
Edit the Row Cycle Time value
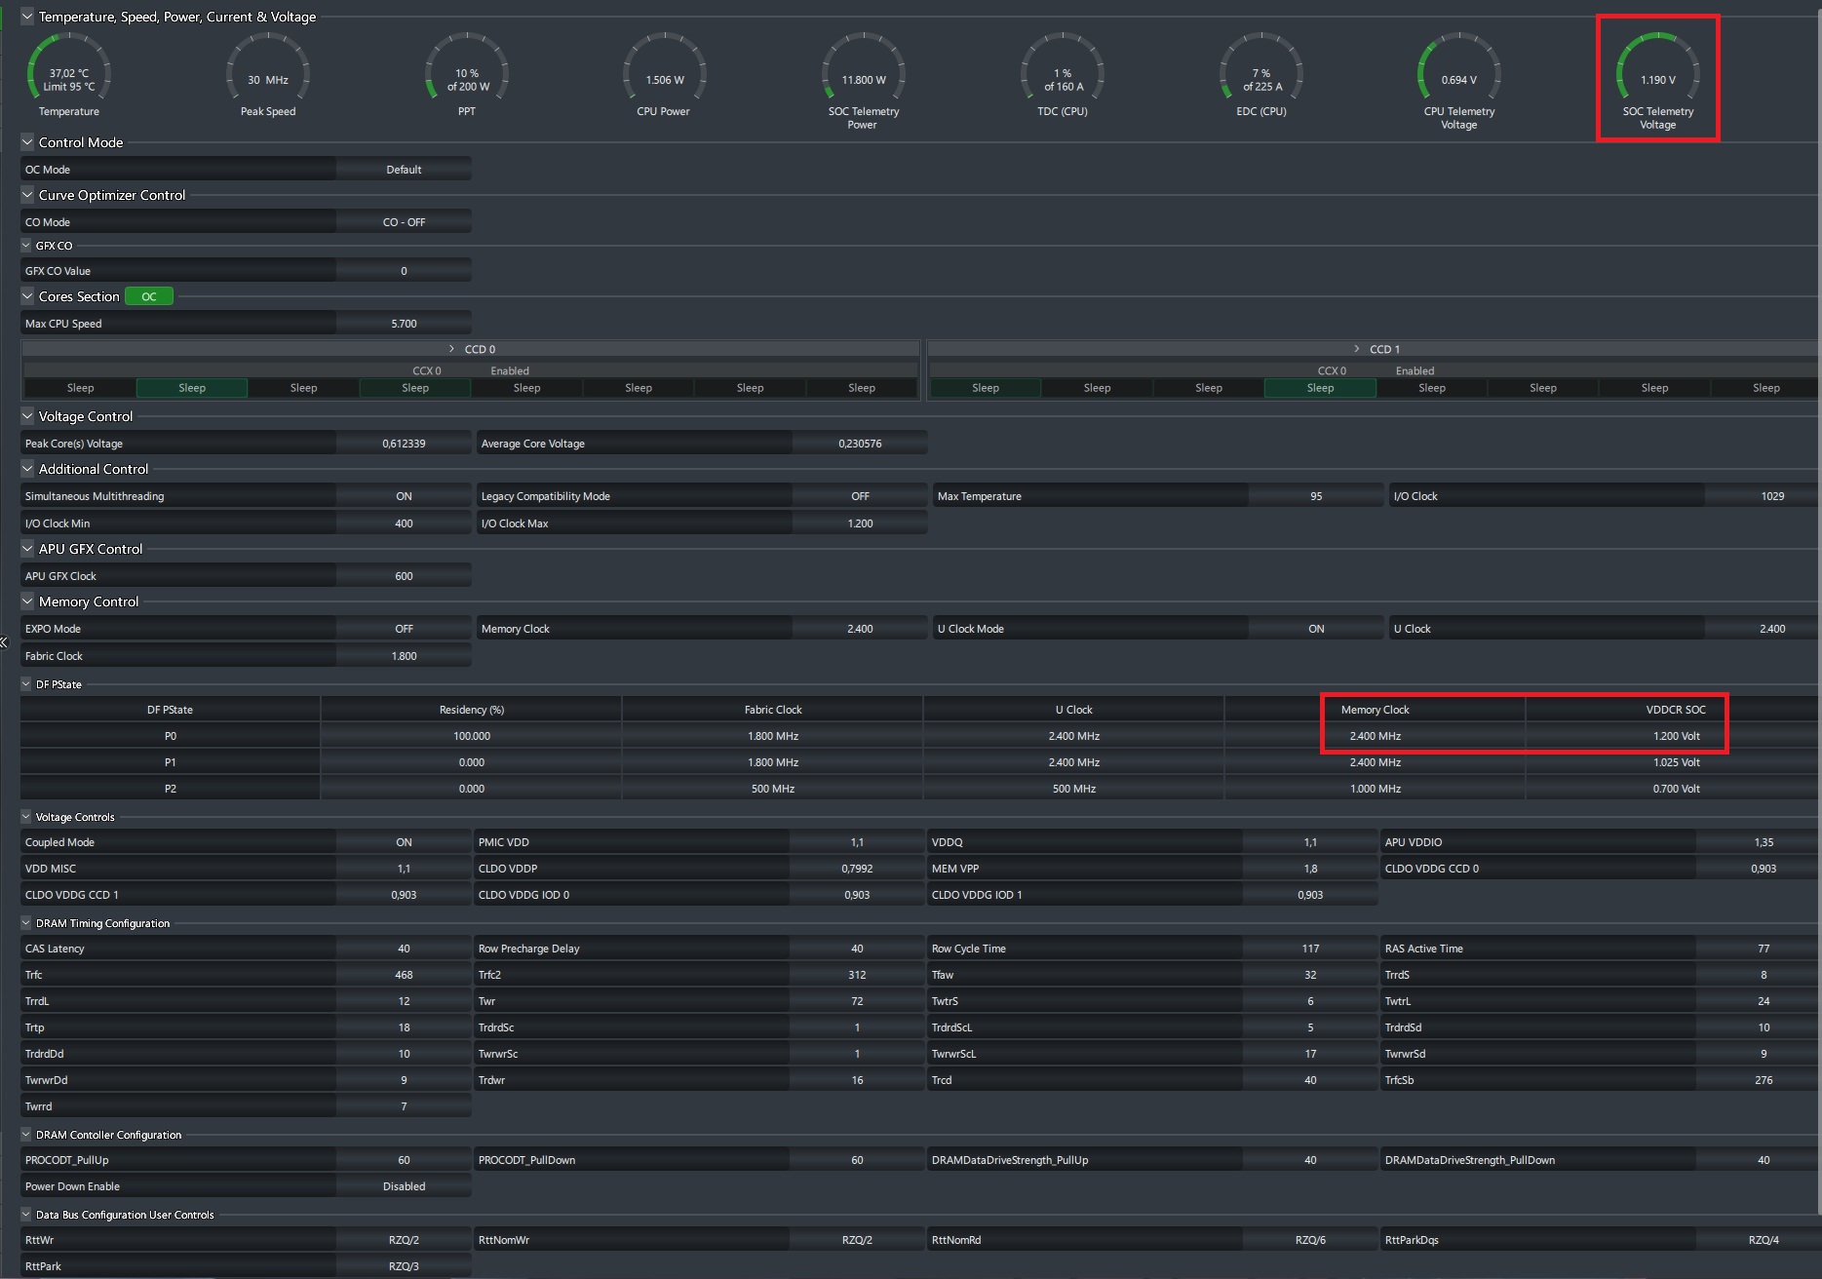1310,949
